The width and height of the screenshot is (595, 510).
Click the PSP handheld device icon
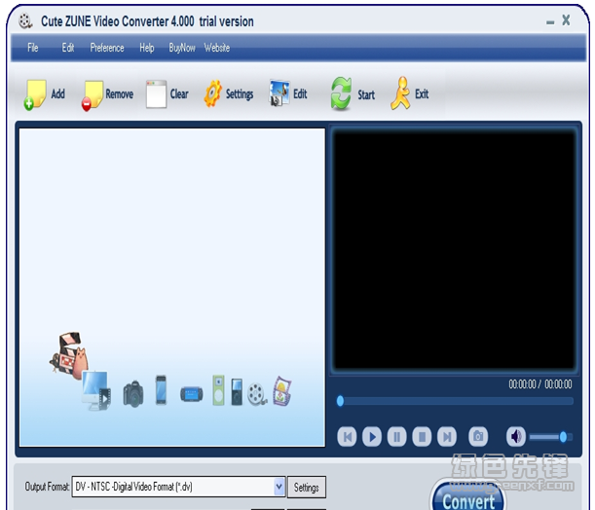pos(192,394)
